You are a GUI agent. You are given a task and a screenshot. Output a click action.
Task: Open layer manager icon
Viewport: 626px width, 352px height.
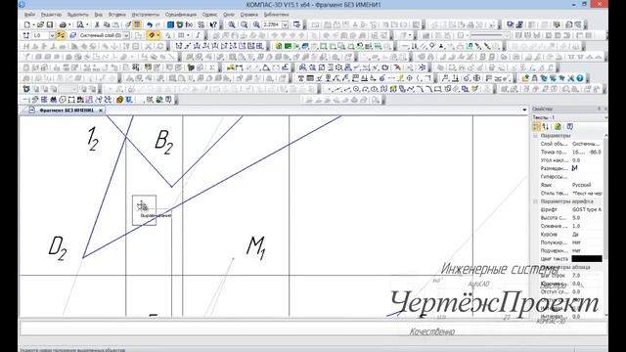[73, 35]
